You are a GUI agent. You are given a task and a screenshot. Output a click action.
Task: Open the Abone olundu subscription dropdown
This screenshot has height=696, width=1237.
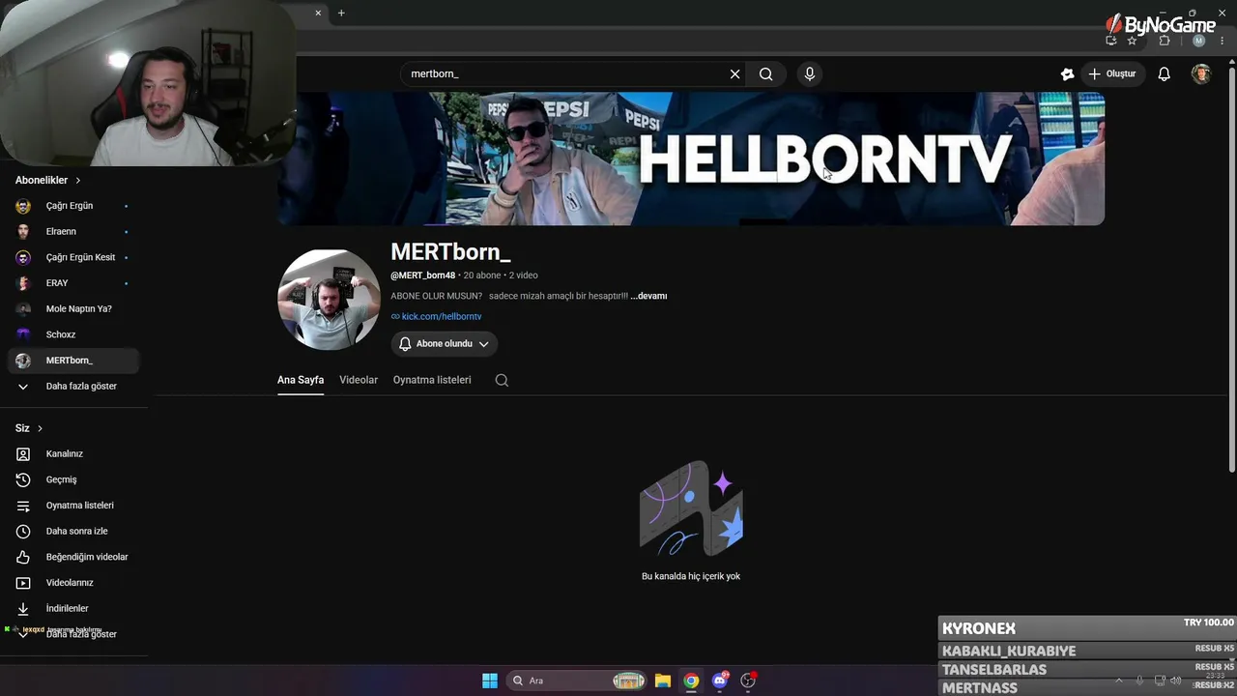point(445,344)
